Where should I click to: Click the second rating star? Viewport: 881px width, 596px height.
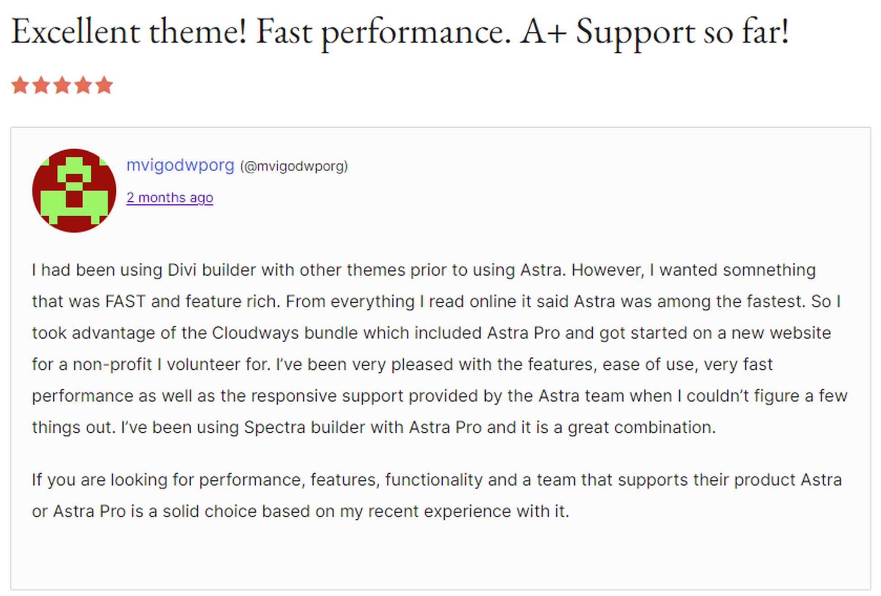41,85
